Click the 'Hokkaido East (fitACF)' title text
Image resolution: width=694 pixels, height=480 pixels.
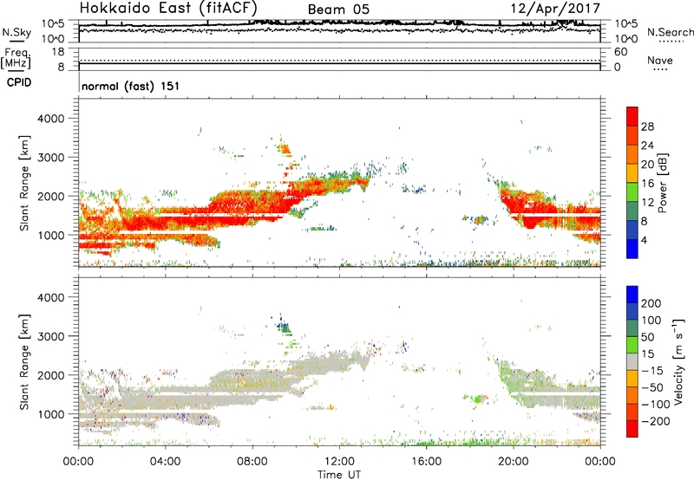pos(168,9)
